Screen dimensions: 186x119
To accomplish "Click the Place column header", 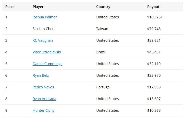I will [x=10, y=7].
